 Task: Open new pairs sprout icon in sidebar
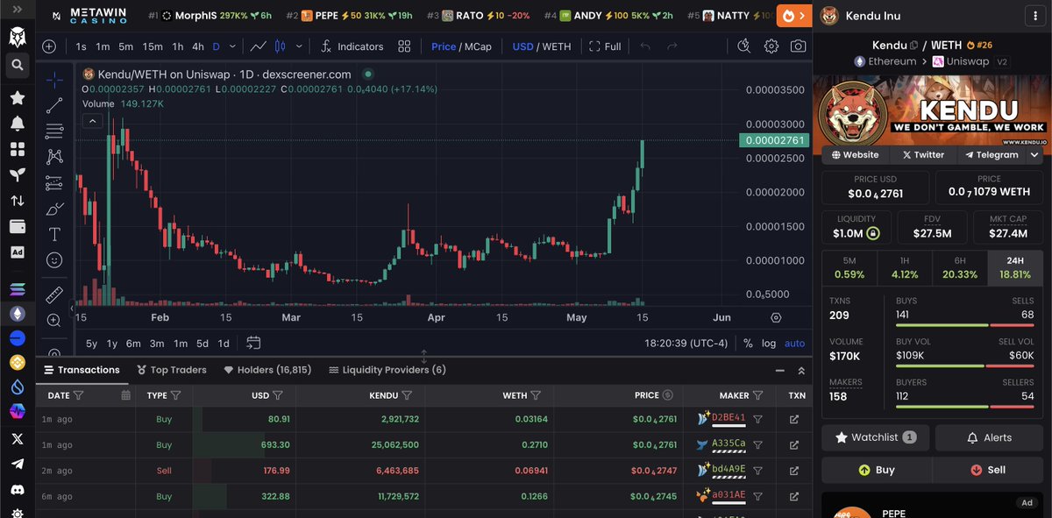pyautogui.click(x=17, y=174)
